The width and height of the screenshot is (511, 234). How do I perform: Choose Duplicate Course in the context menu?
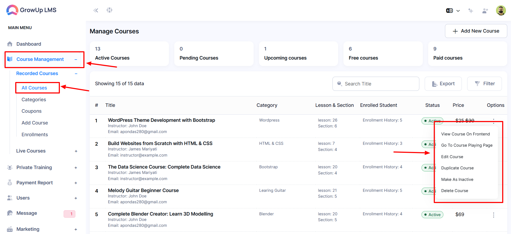click(x=457, y=168)
